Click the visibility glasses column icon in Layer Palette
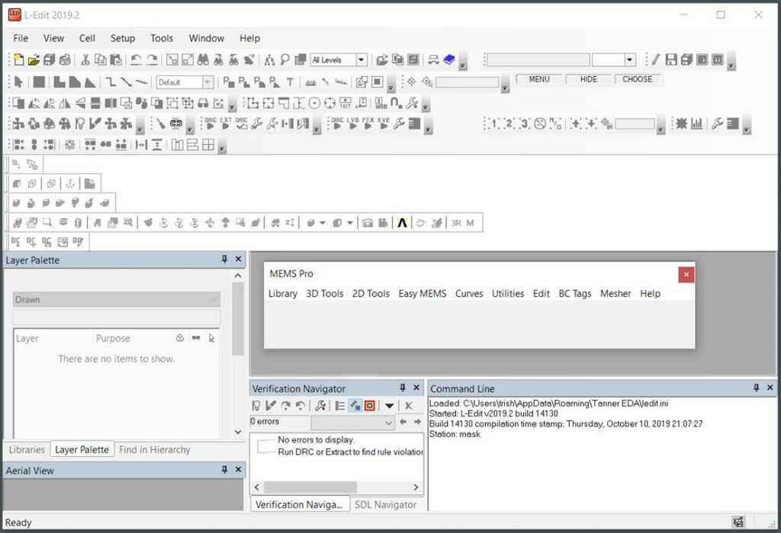This screenshot has height=533, width=781. click(196, 338)
